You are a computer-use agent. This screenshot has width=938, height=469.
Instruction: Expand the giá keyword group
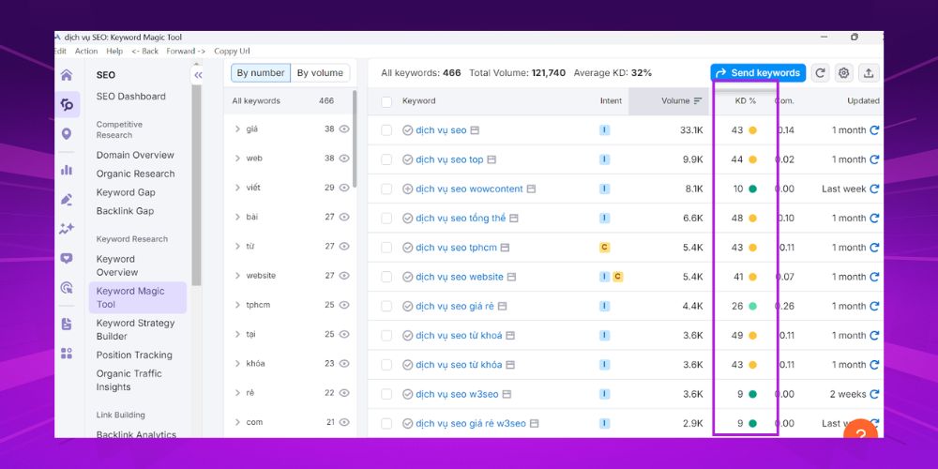coord(237,129)
